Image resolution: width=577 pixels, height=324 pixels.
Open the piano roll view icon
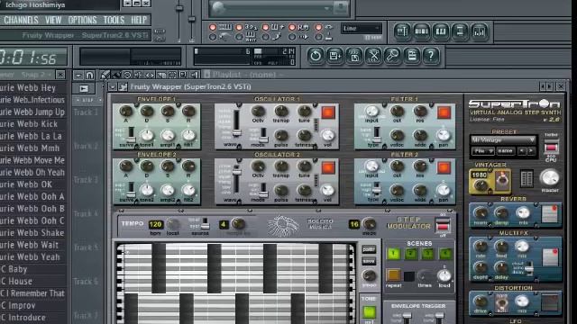[441, 32]
